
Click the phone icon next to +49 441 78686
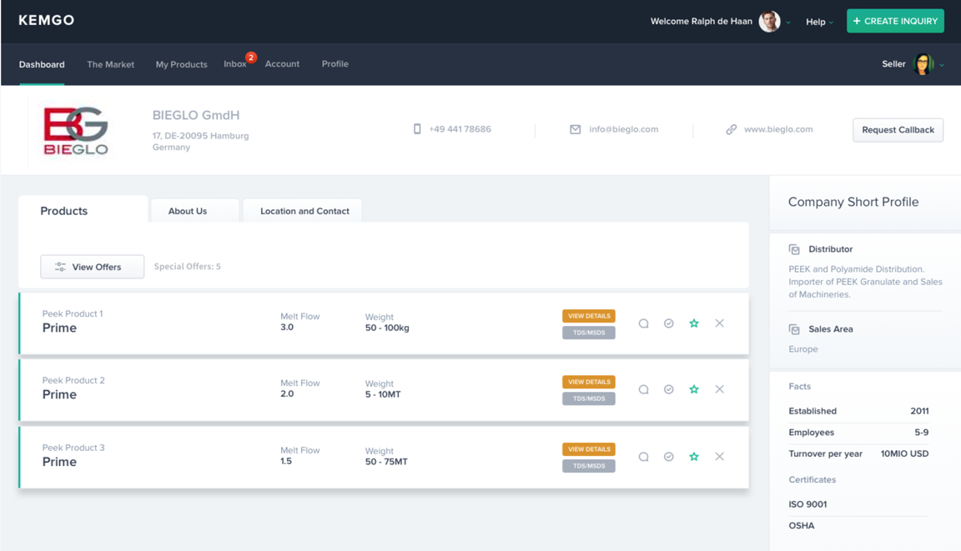click(417, 129)
